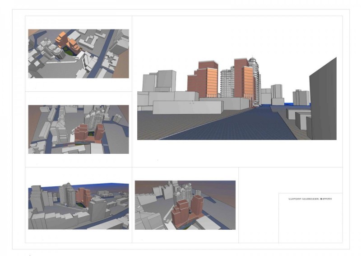Select the long gray low block in foreground
This screenshot has height=256, width=361.
pyautogui.click(x=187, y=107)
